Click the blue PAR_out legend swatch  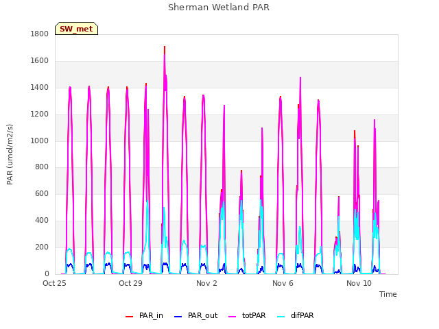click(178, 317)
